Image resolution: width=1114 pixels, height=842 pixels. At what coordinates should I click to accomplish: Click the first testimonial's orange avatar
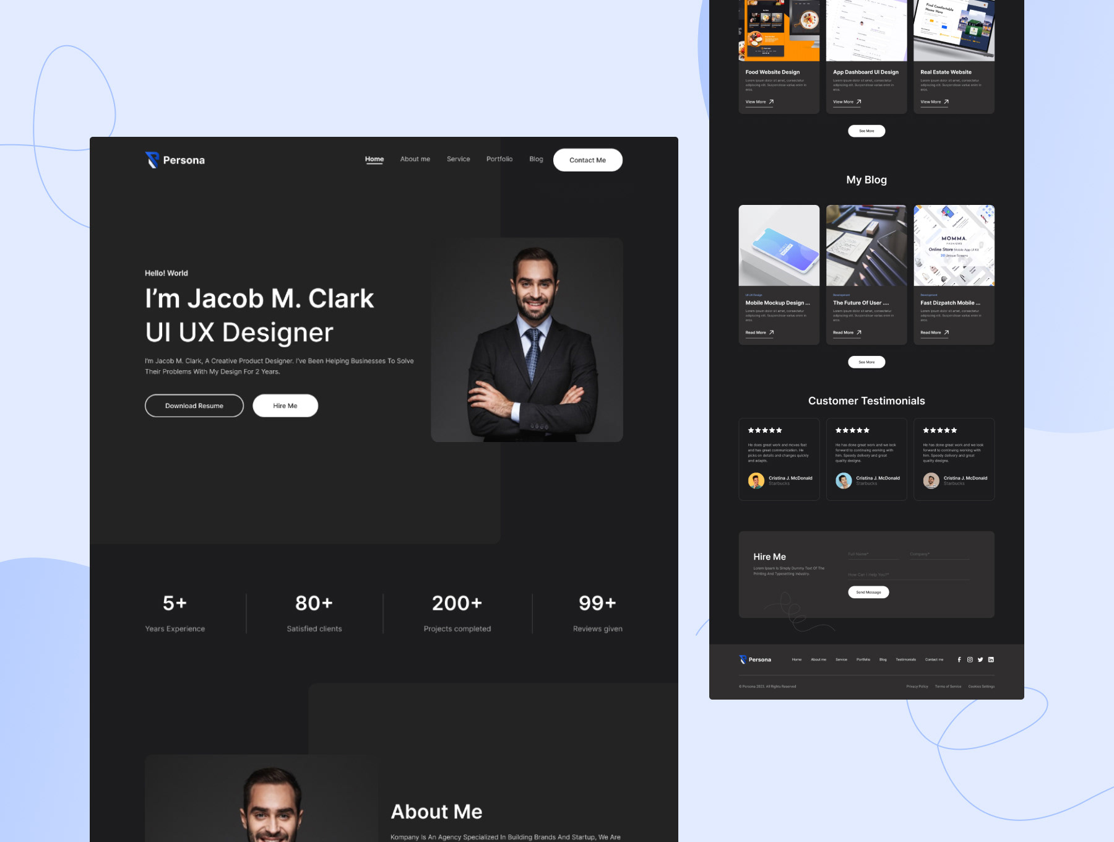756,480
